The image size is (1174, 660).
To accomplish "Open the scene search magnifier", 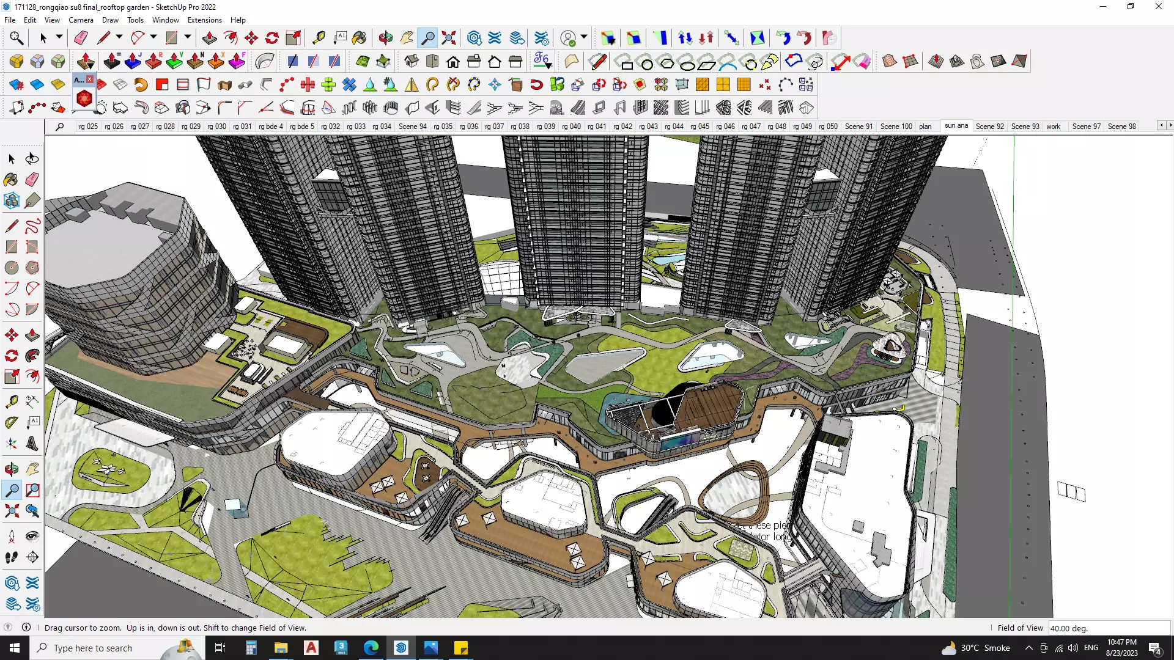I will pyautogui.click(x=59, y=127).
